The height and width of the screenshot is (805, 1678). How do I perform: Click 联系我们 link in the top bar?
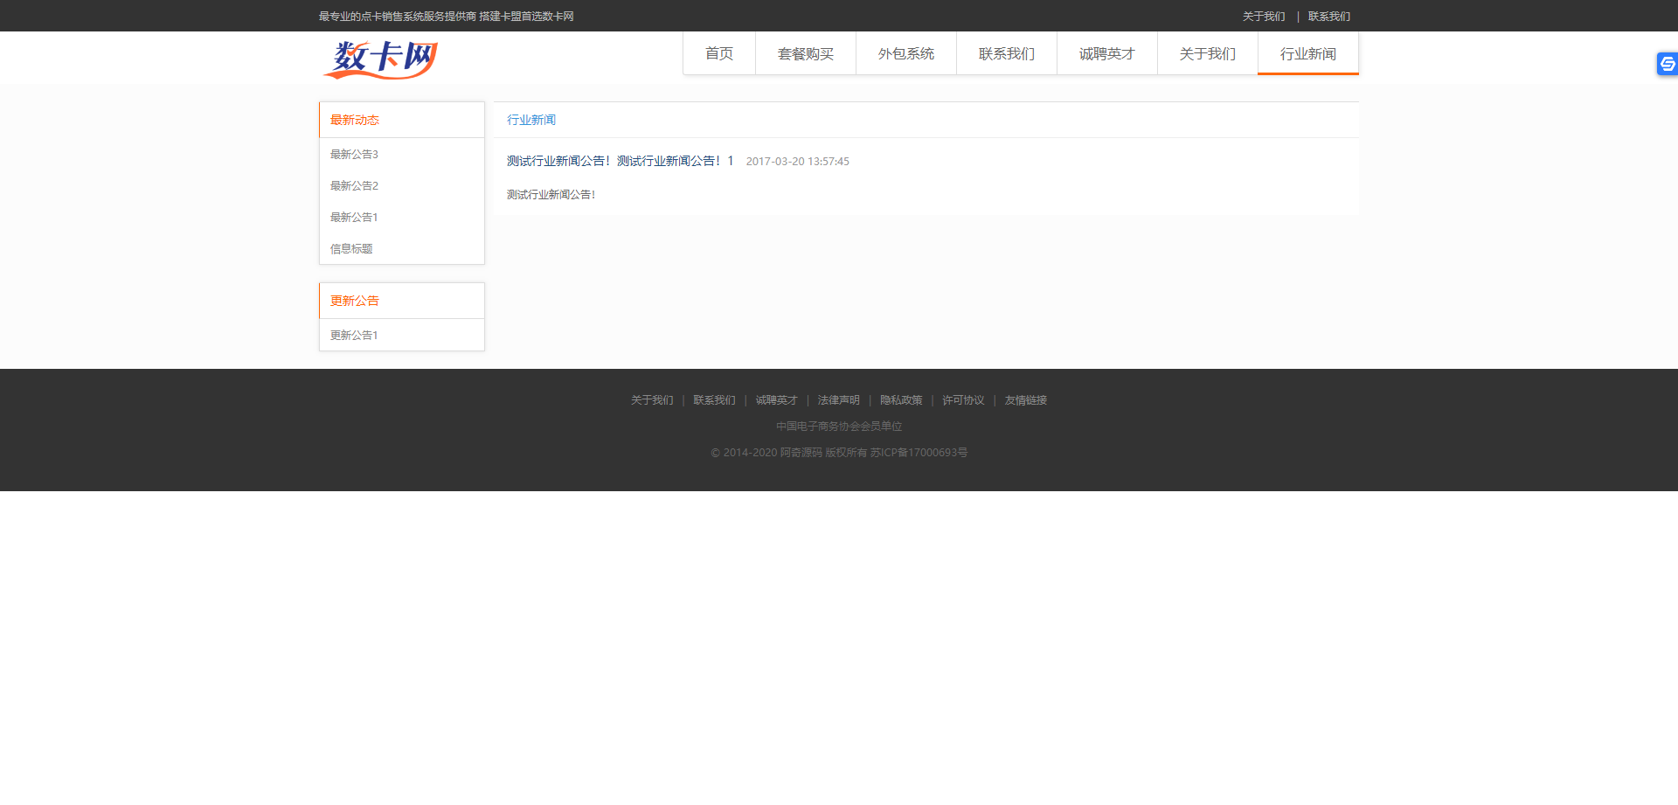[x=1329, y=17]
